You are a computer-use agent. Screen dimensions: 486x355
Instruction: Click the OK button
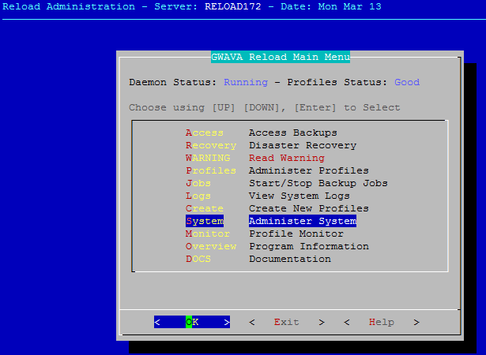192,322
